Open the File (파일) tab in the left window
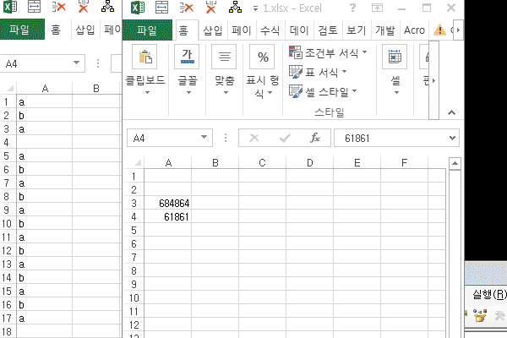The width and height of the screenshot is (507, 338). click(x=22, y=30)
